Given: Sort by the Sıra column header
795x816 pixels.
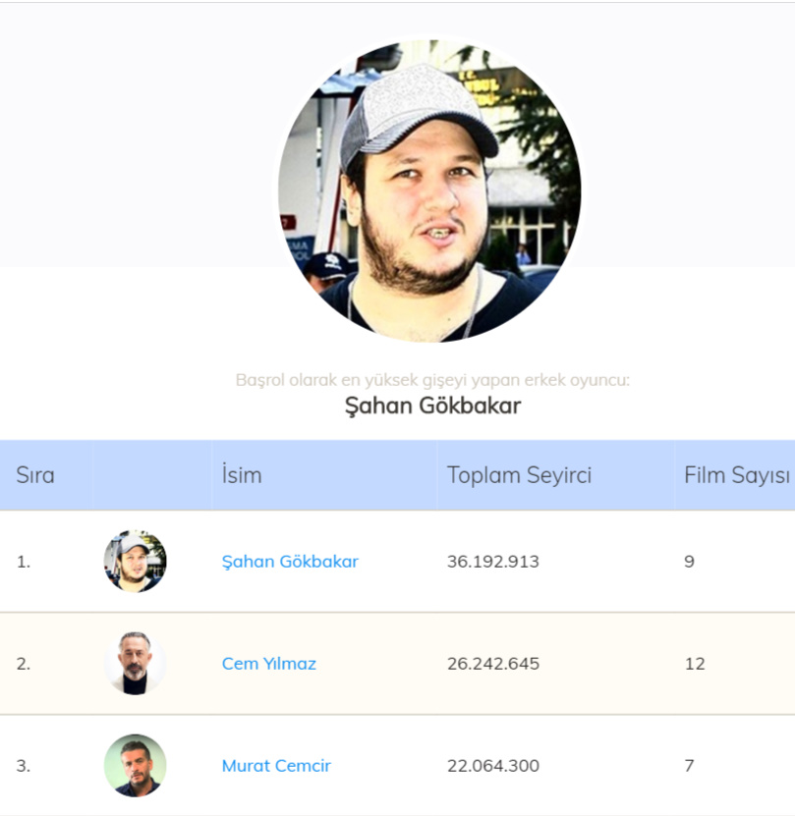Looking at the screenshot, I should pos(35,476).
